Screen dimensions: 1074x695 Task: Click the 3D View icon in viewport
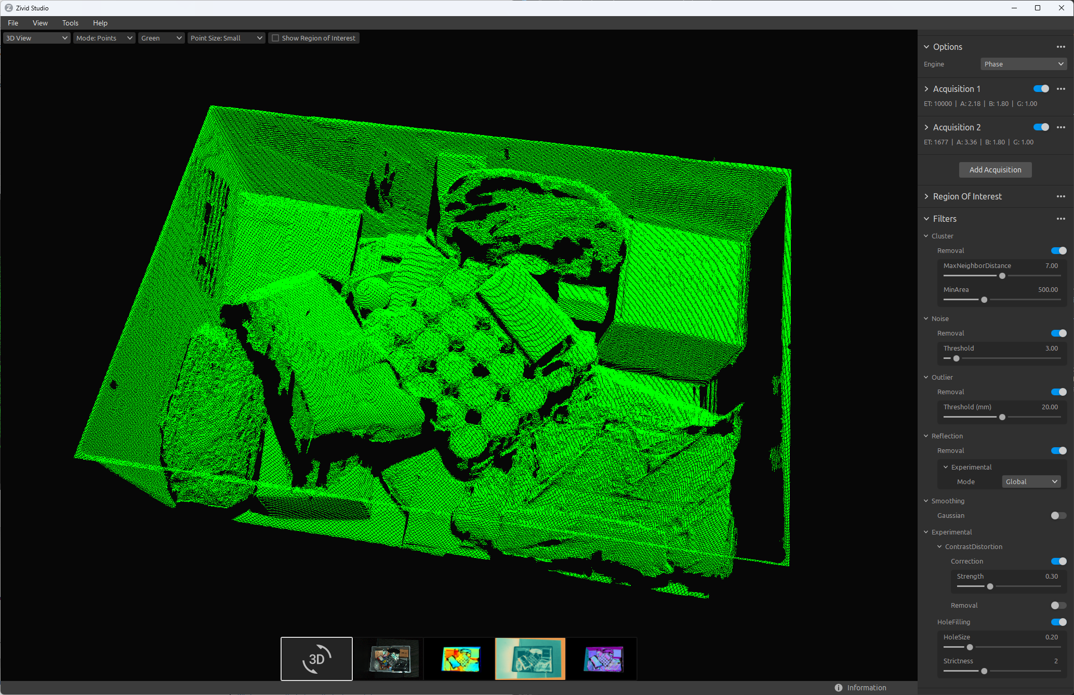coord(316,658)
